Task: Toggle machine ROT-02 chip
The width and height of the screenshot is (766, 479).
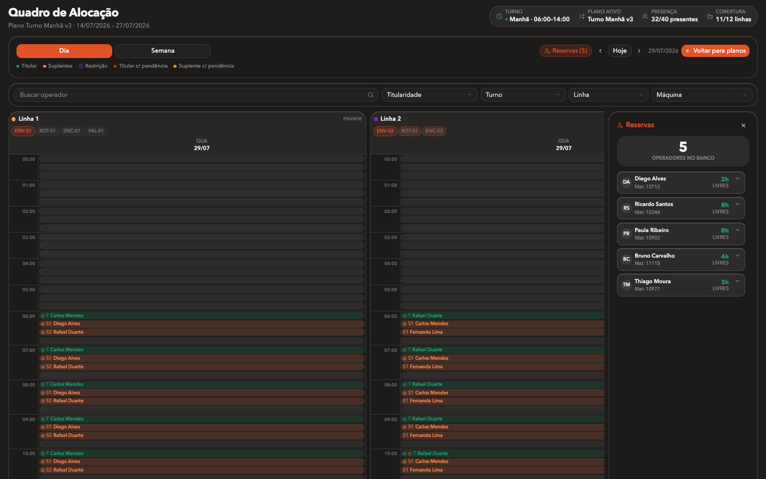Action: (410, 131)
